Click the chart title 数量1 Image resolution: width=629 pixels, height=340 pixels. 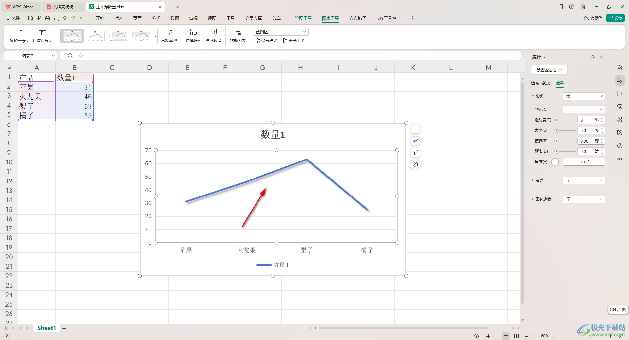pyautogui.click(x=273, y=135)
